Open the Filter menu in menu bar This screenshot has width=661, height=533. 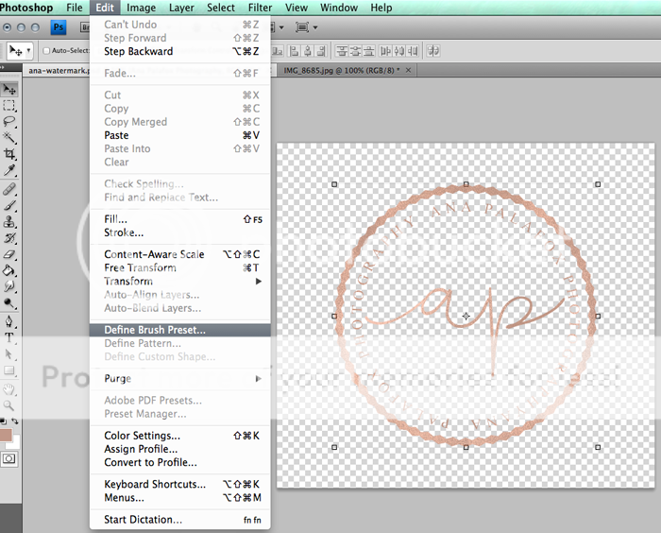tap(260, 8)
